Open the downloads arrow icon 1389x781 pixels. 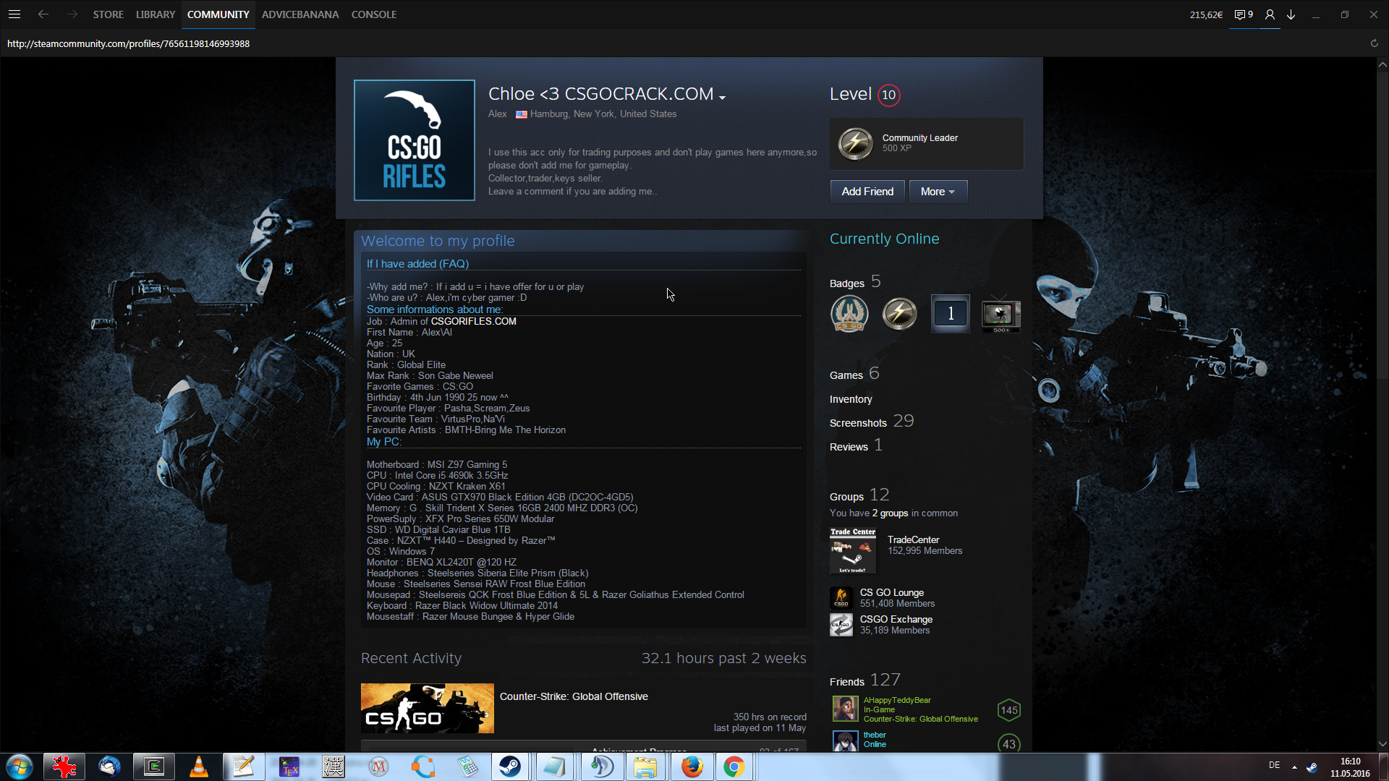click(1291, 14)
